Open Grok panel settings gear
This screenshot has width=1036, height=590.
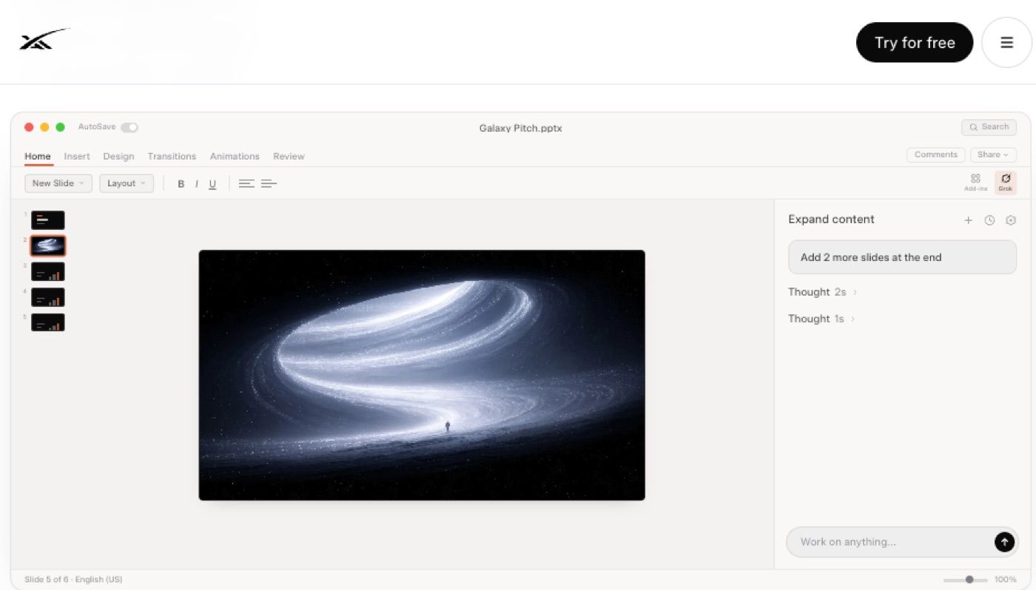pyautogui.click(x=1011, y=220)
